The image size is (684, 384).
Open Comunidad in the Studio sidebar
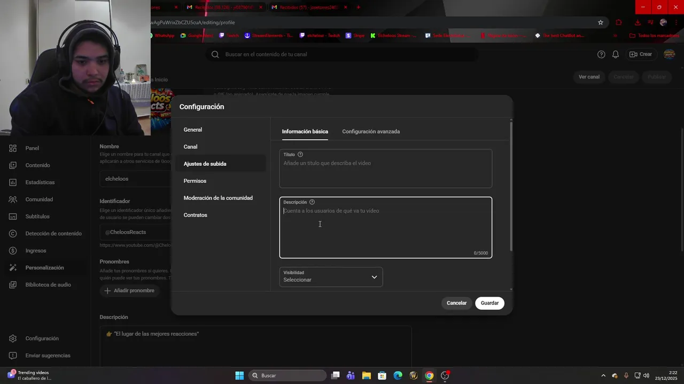38,199
